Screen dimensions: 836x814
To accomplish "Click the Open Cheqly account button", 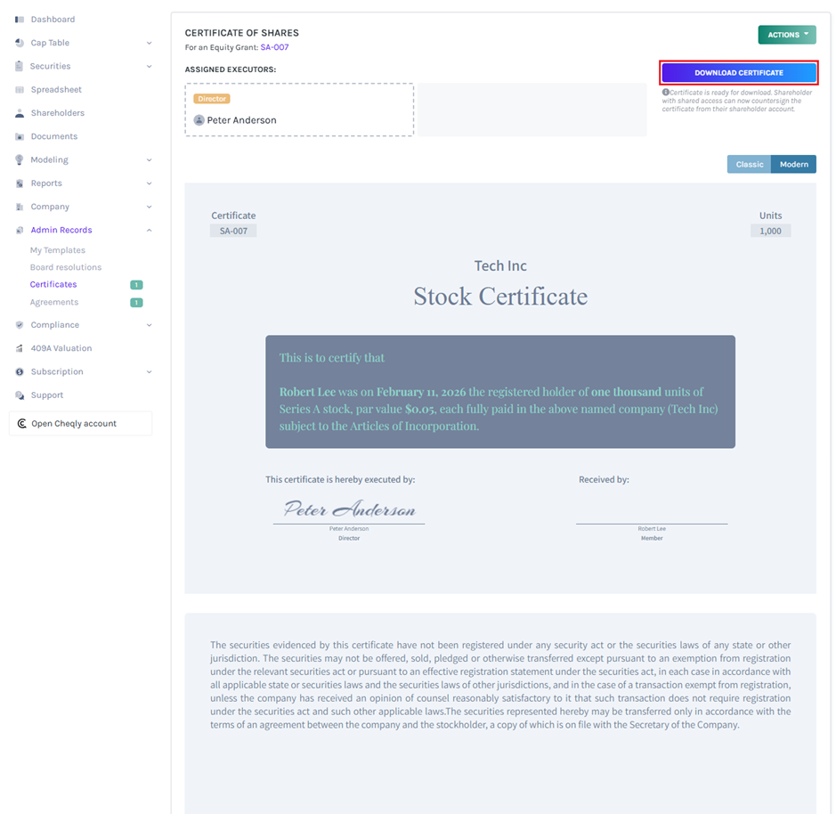I will [80, 423].
